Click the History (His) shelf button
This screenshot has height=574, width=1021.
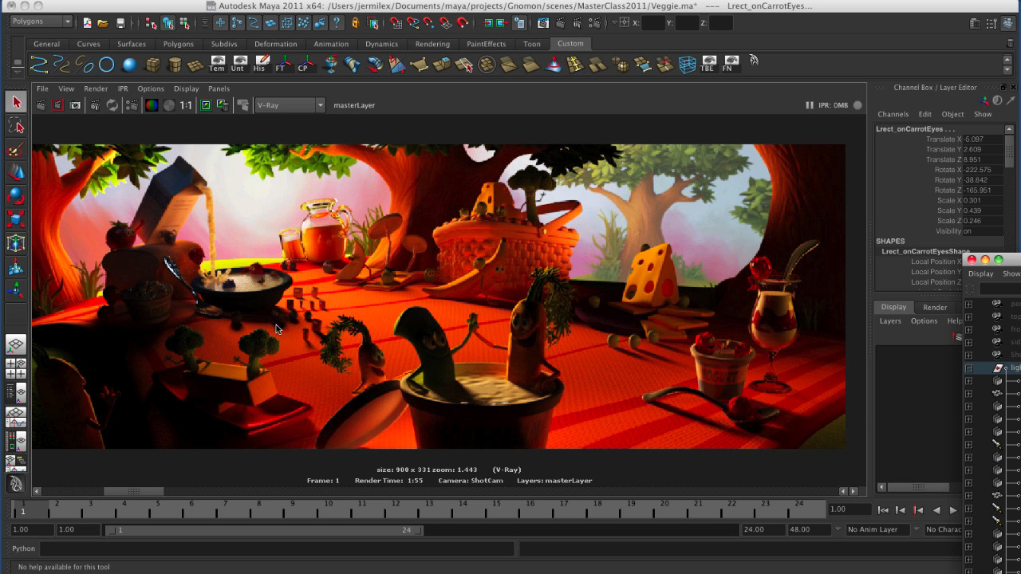pos(259,65)
